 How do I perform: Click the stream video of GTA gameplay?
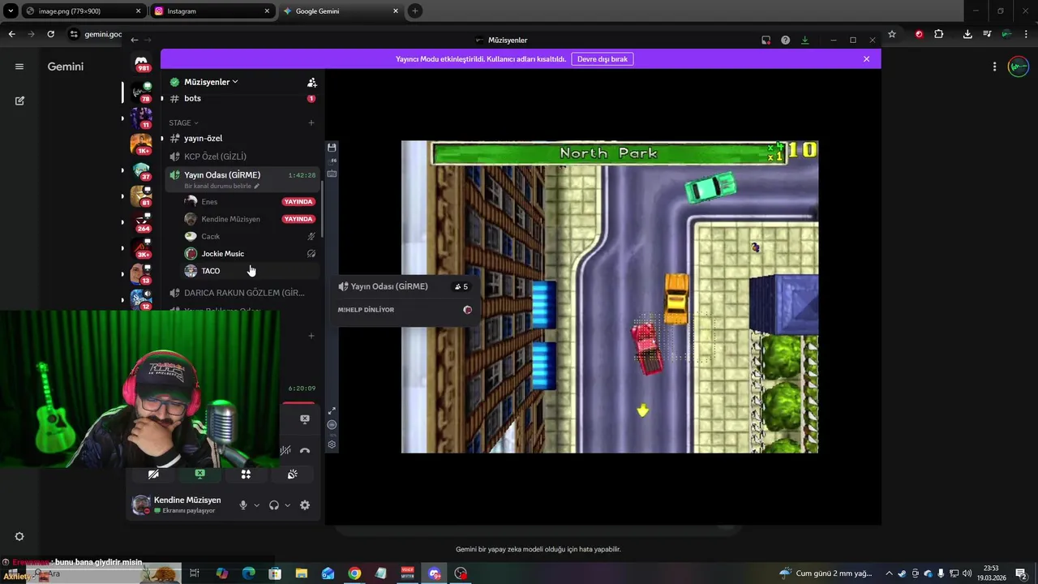pos(610,297)
